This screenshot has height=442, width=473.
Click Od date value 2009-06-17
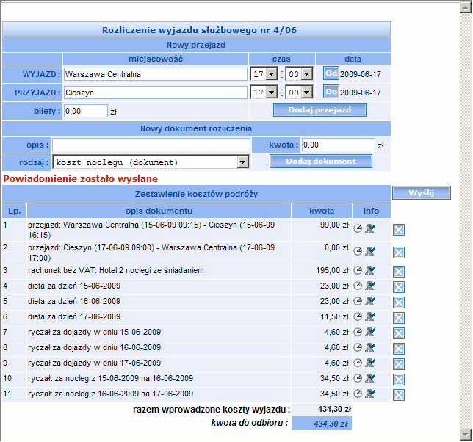point(361,74)
